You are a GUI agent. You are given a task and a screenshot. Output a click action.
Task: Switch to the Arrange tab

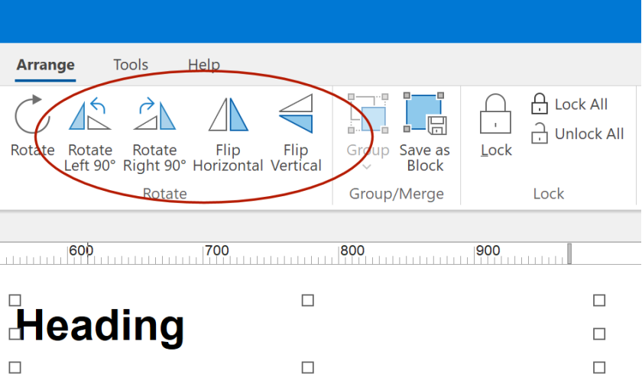45,65
